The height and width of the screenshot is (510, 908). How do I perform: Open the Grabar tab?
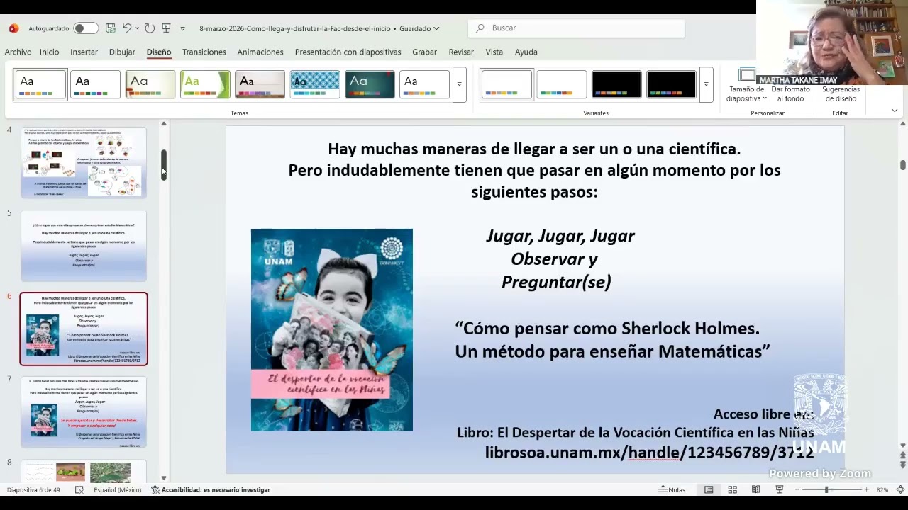(x=424, y=52)
